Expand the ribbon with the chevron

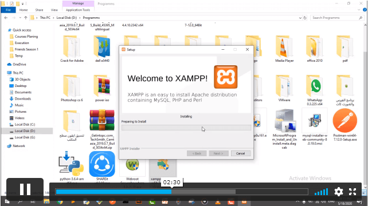point(359,10)
